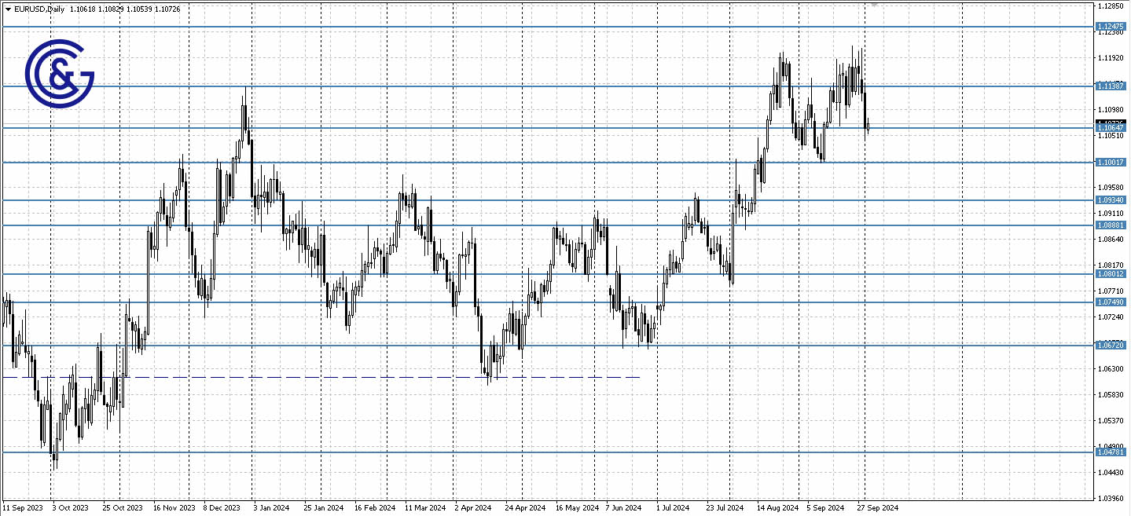Image resolution: width=1131 pixels, height=516 pixels.
Task: Click the 1.06720 support level label
Action: coord(1112,344)
